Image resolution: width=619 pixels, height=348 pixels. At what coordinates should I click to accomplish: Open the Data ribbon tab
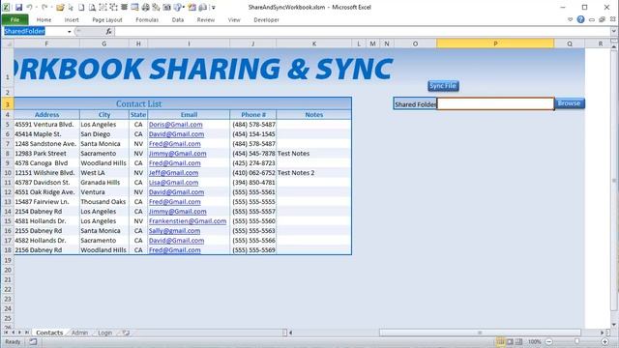point(178,19)
